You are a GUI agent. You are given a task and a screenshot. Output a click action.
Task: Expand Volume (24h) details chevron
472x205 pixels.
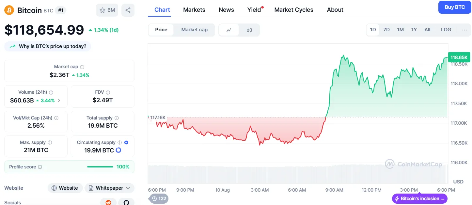[59, 101]
